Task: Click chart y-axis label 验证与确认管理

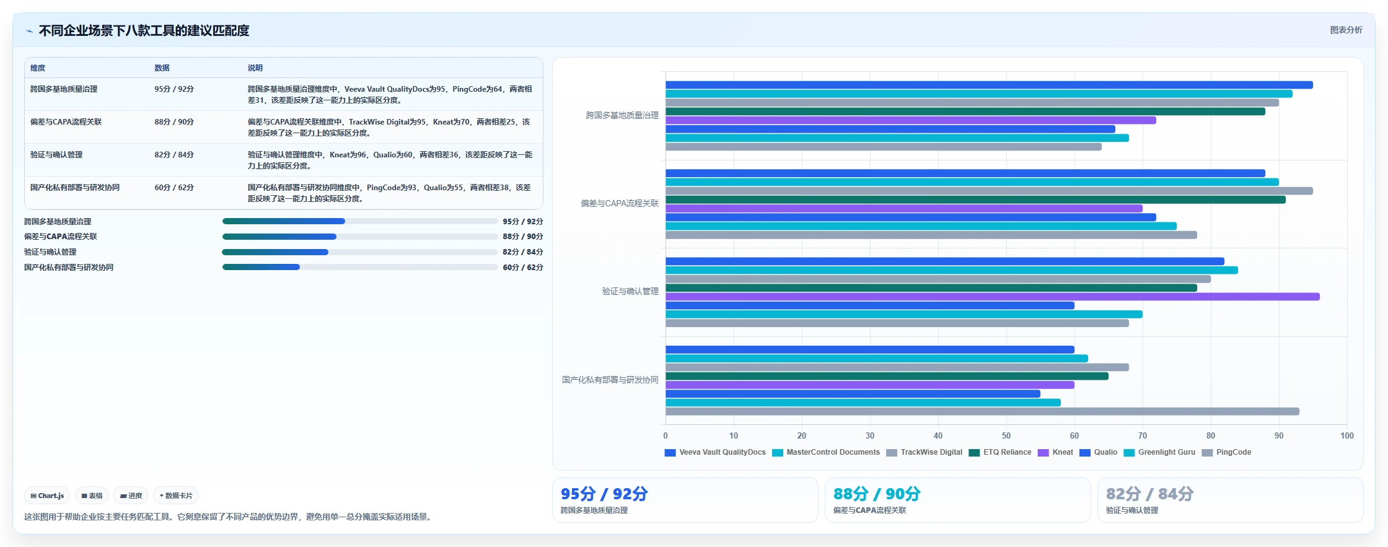Action: click(x=630, y=291)
